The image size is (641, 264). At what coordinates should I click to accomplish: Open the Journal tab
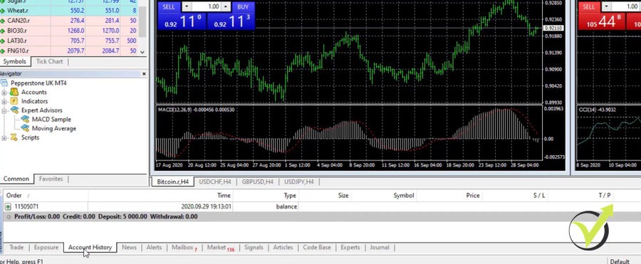[380, 247]
